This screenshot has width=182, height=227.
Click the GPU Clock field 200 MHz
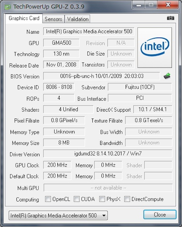point(57,165)
